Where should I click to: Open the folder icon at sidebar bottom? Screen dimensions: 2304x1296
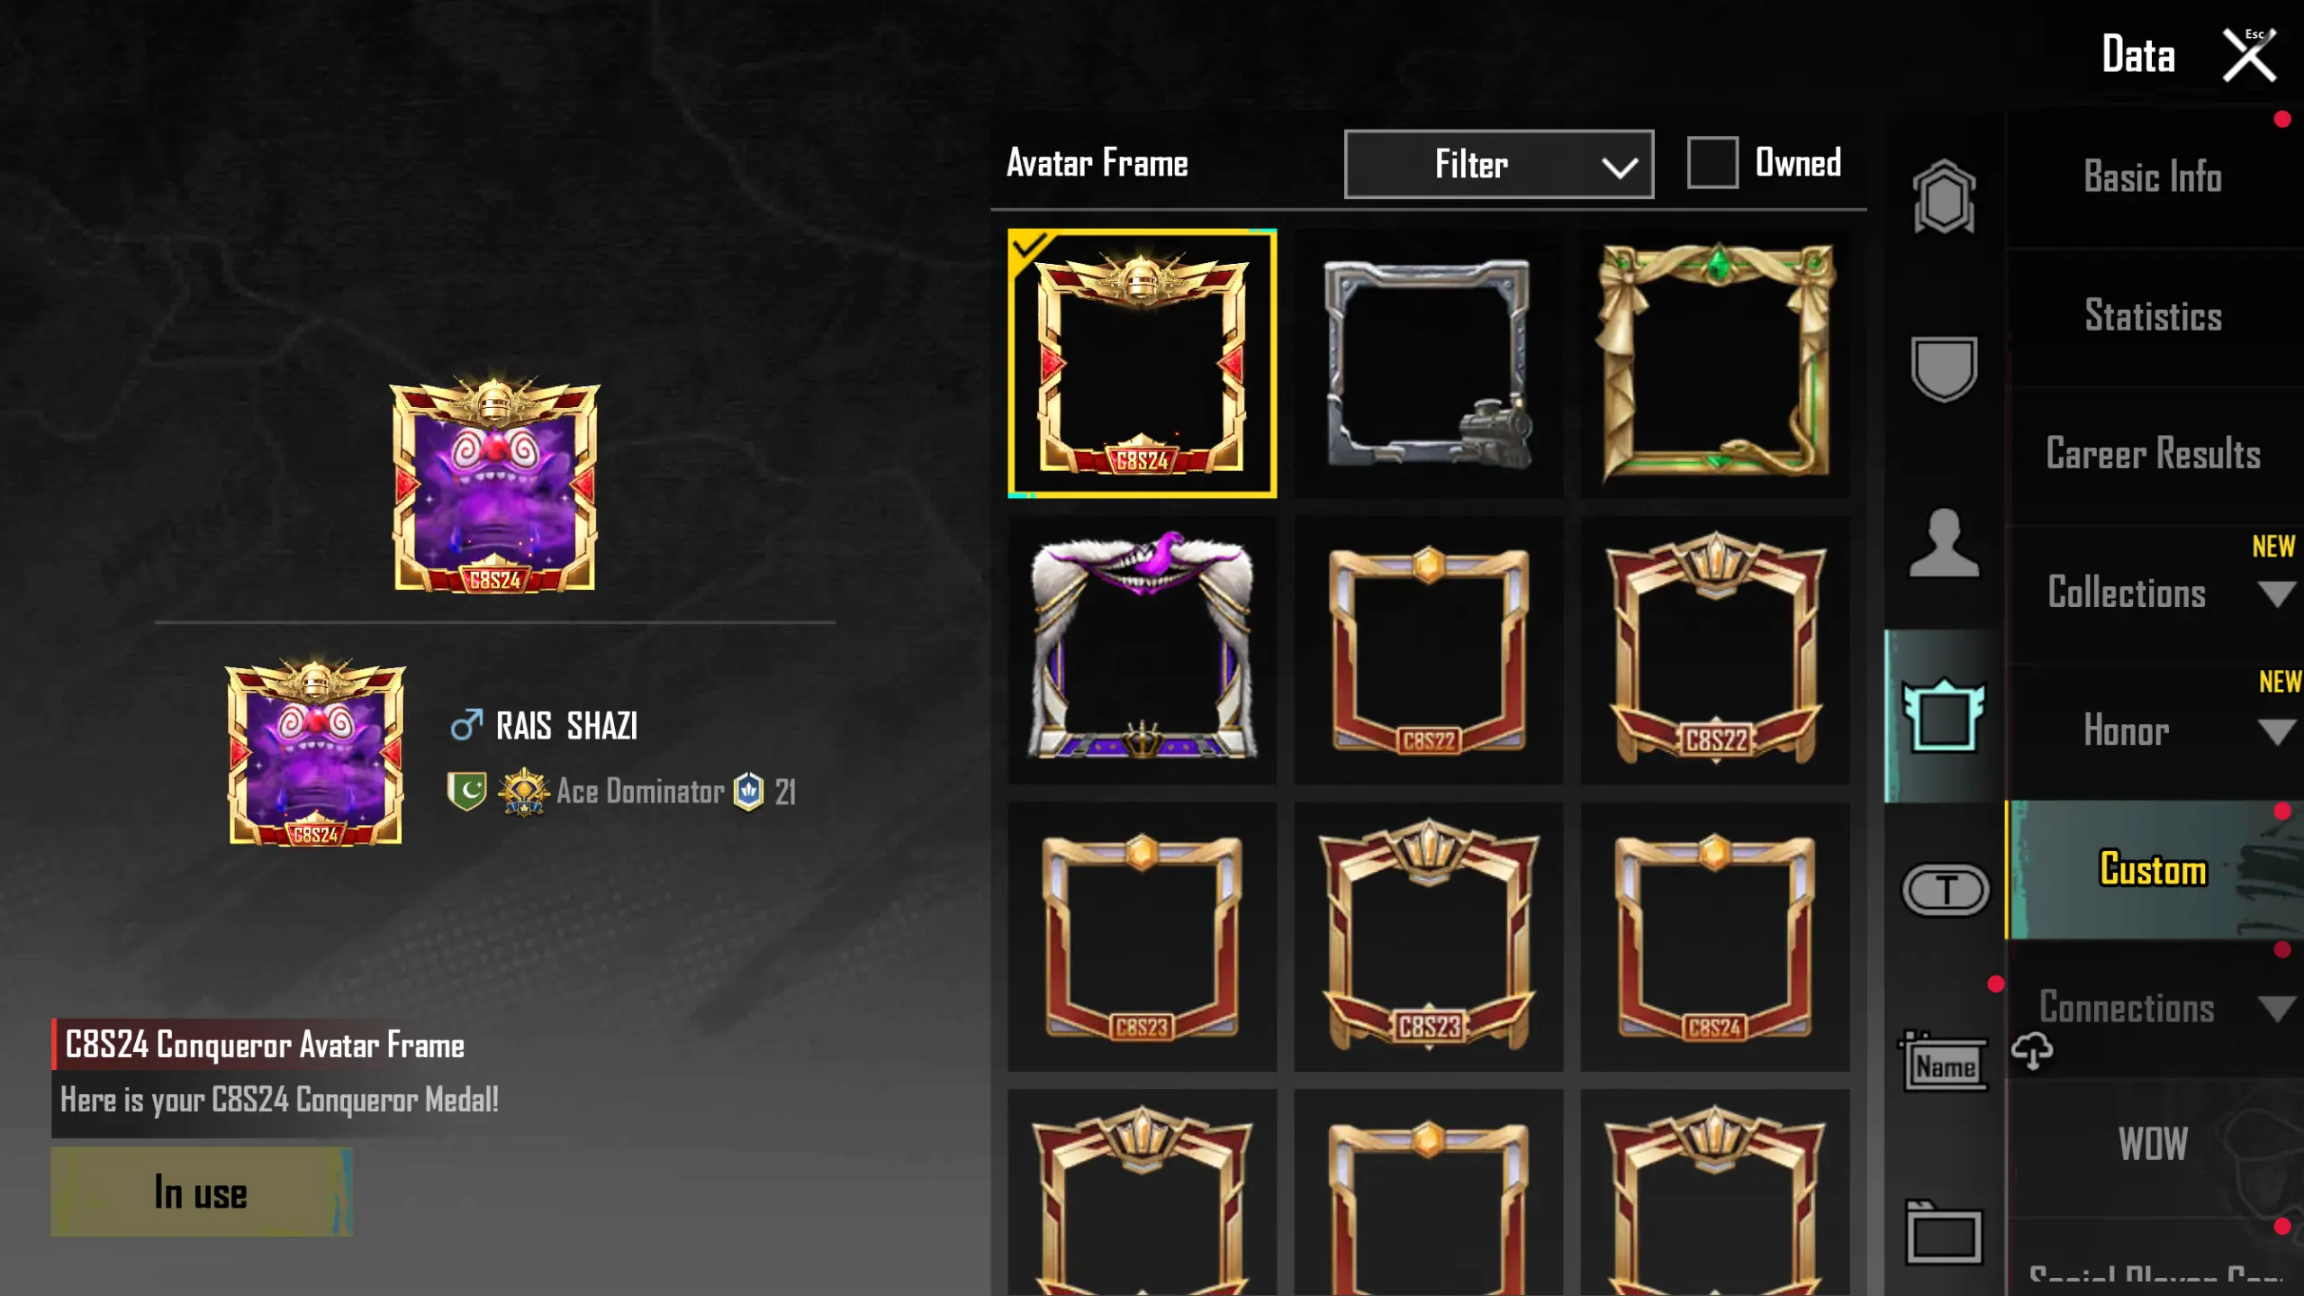[x=1944, y=1233]
